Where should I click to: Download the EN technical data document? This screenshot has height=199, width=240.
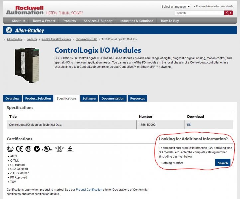pos(189,125)
